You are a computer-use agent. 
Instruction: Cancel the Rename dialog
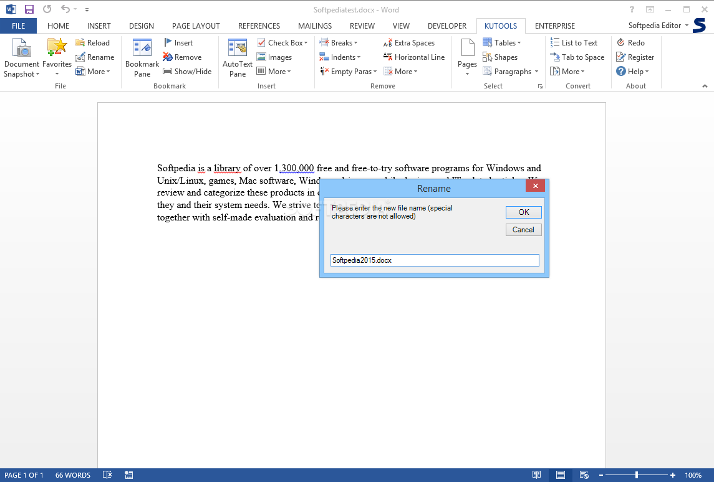[x=524, y=230]
